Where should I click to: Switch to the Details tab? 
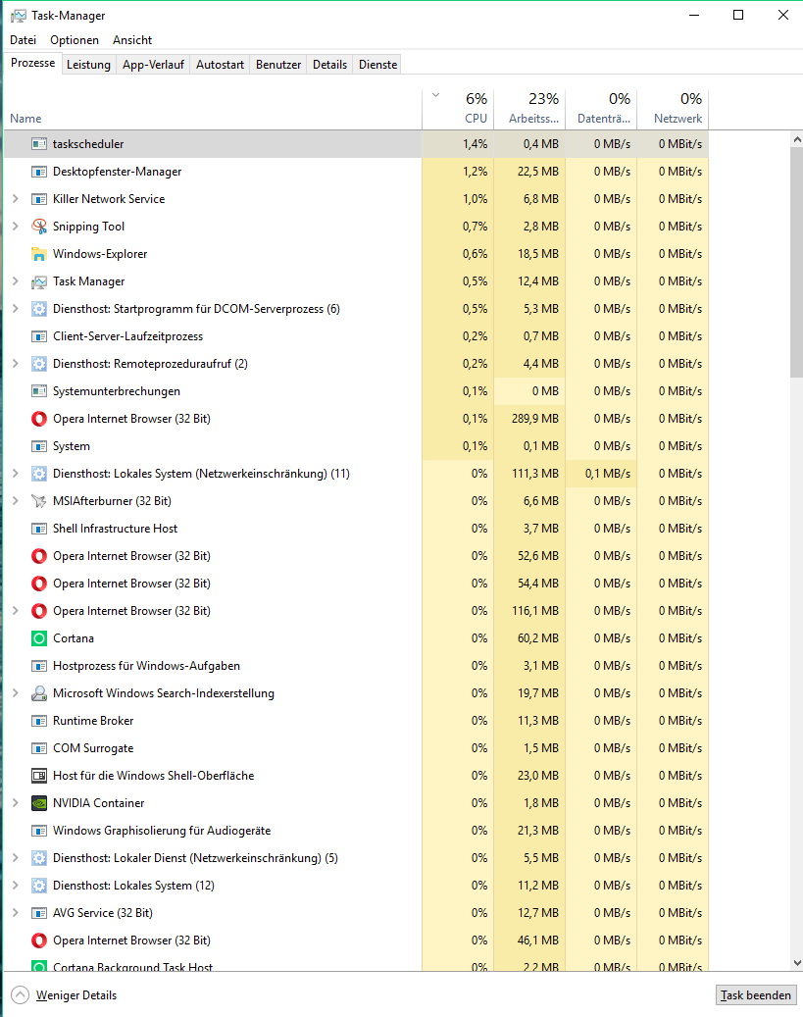coord(329,65)
